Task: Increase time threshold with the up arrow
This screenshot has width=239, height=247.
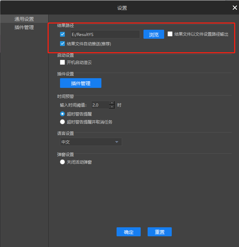Action: [112, 103]
